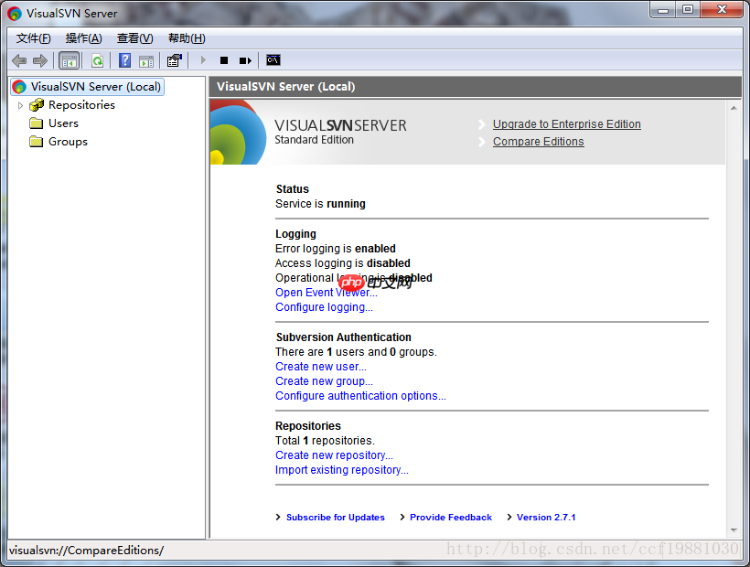Viewport: 750px width, 567px height.
Task: Click the Create new repository link
Action: pos(334,455)
